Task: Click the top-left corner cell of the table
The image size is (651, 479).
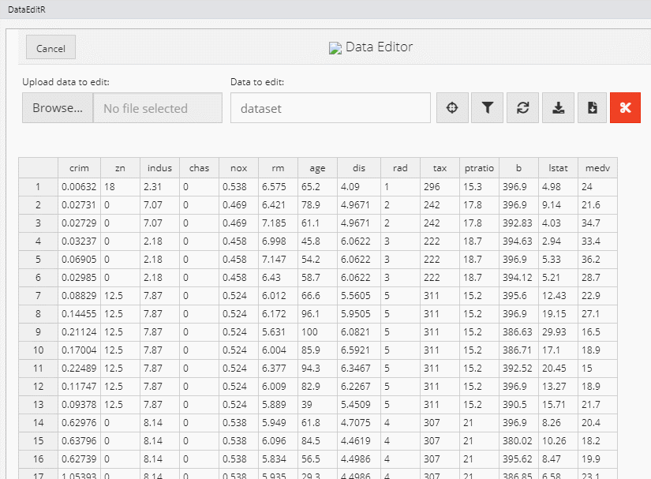Action: coord(38,168)
